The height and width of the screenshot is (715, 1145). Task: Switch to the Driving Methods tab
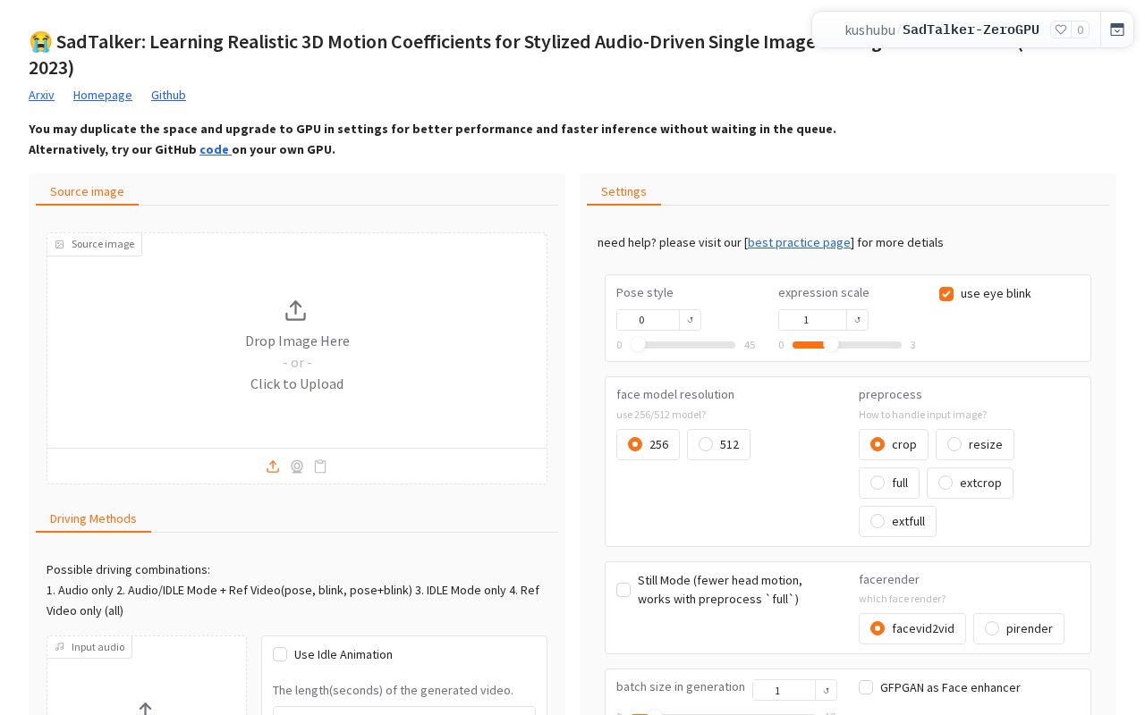click(93, 518)
